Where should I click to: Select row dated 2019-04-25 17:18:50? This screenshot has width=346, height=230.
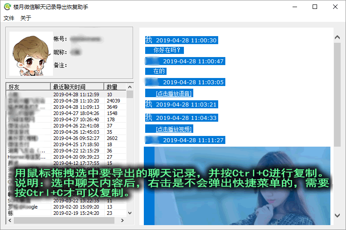point(66,144)
